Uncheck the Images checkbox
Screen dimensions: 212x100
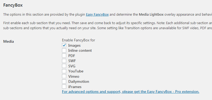(x=64, y=45)
